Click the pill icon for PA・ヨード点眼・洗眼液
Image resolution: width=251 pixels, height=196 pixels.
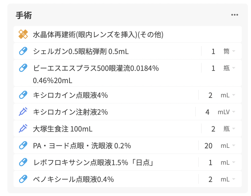23,146
